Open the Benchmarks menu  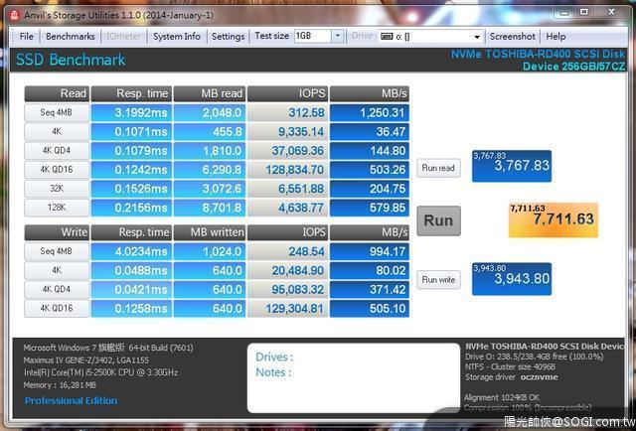[x=70, y=37]
